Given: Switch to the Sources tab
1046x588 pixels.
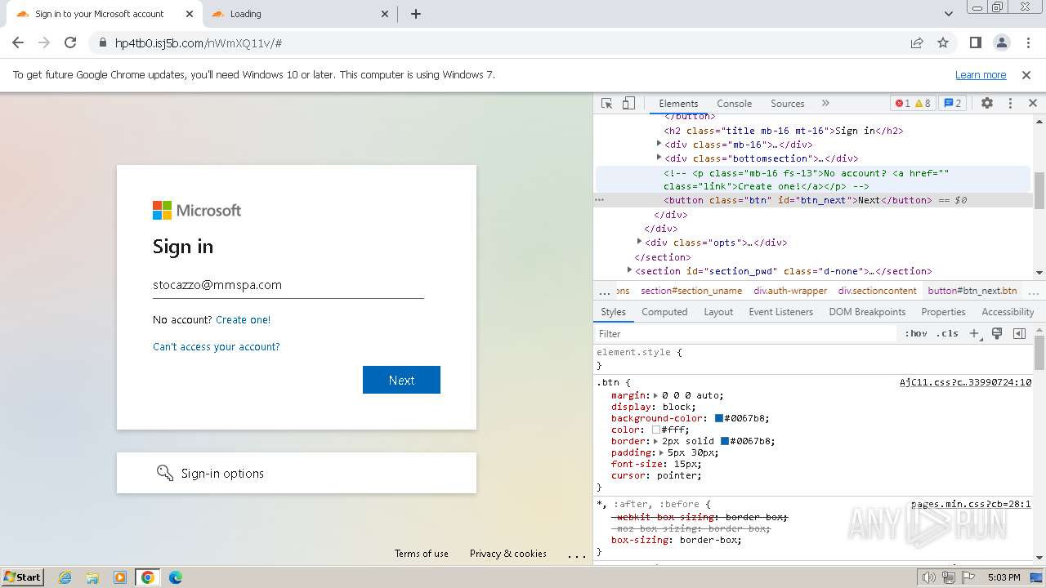Looking at the screenshot, I should click(788, 103).
